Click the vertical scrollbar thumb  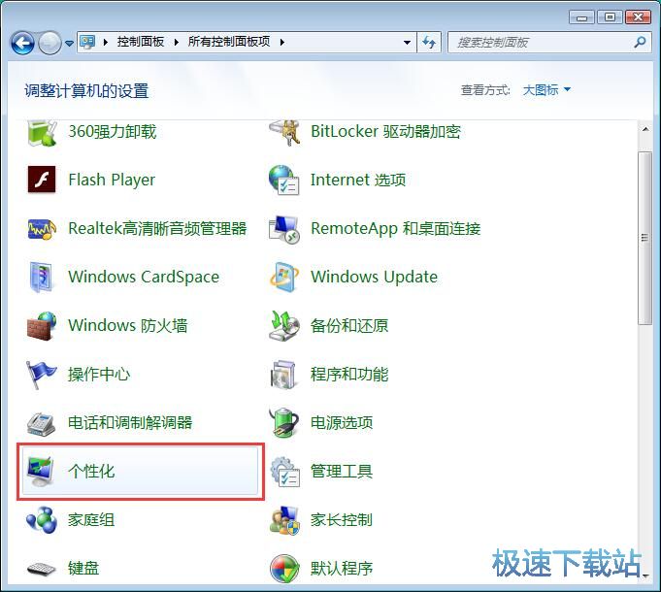[x=644, y=238]
